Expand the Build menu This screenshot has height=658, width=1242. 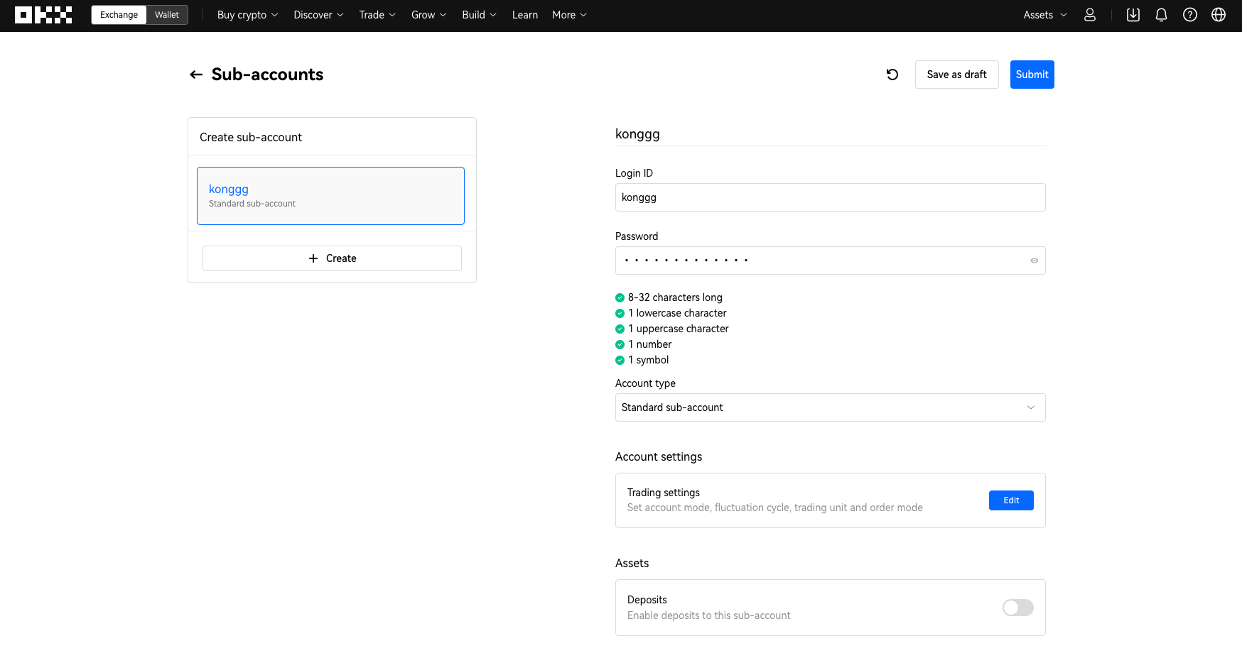pyautogui.click(x=479, y=15)
